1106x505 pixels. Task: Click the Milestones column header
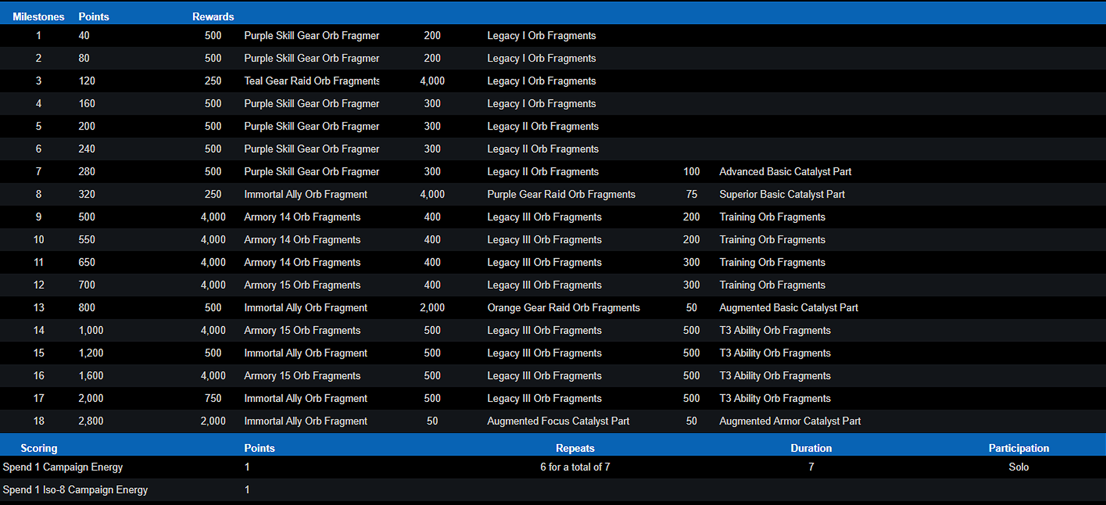pos(39,17)
